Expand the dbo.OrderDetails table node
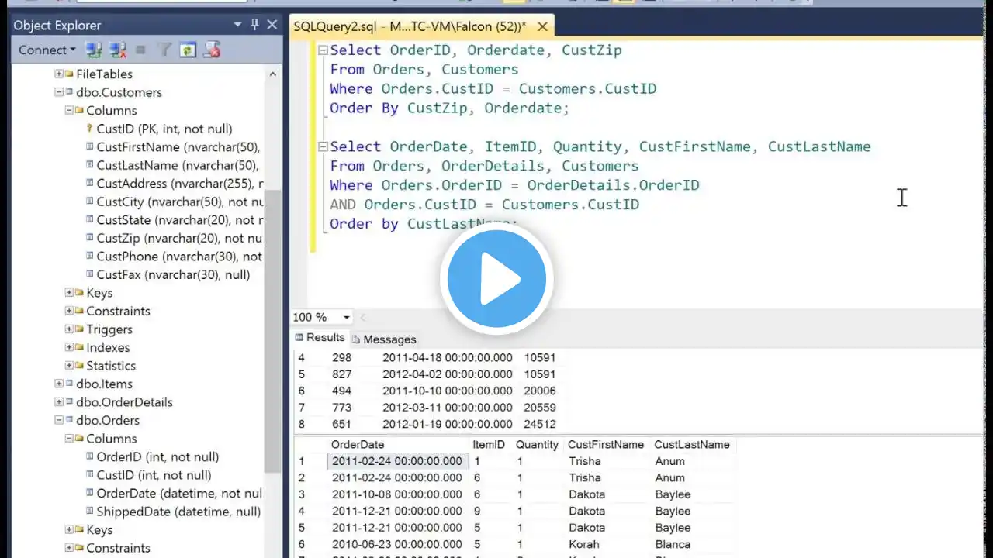 [59, 402]
